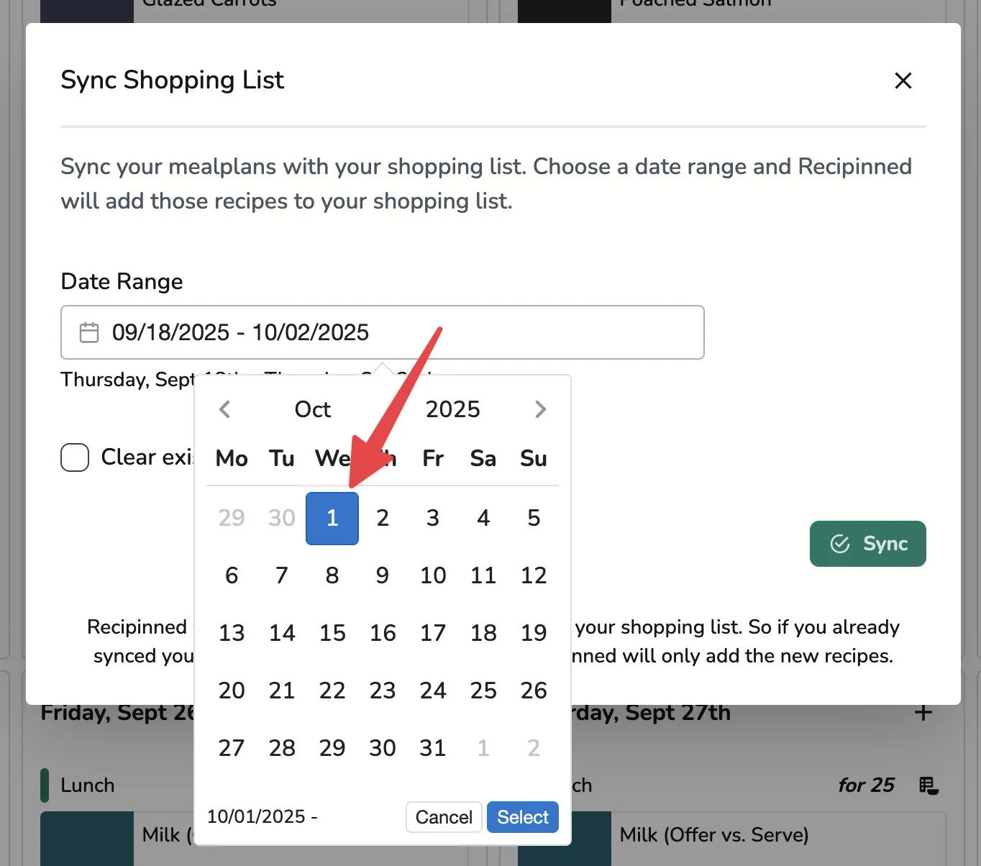Screen dimensions: 981x866
Task: Close the Sync Shopping List dialog
Action: (903, 81)
